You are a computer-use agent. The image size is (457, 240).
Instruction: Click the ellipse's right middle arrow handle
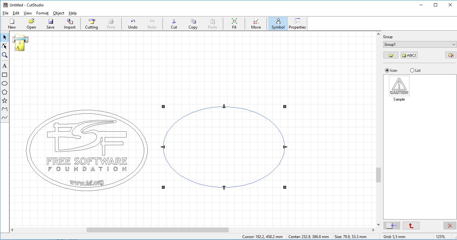[285, 147]
